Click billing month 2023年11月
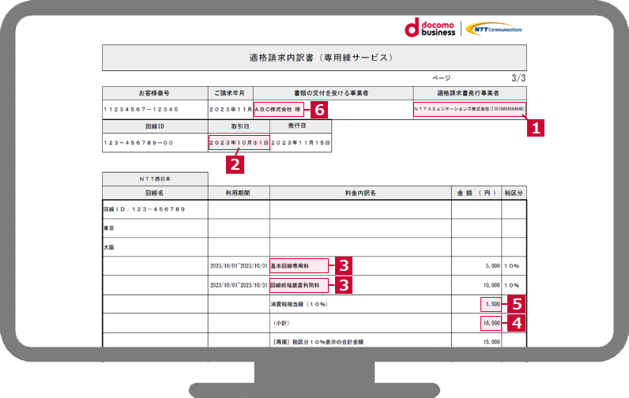The height and width of the screenshot is (398, 629). pyautogui.click(x=230, y=110)
